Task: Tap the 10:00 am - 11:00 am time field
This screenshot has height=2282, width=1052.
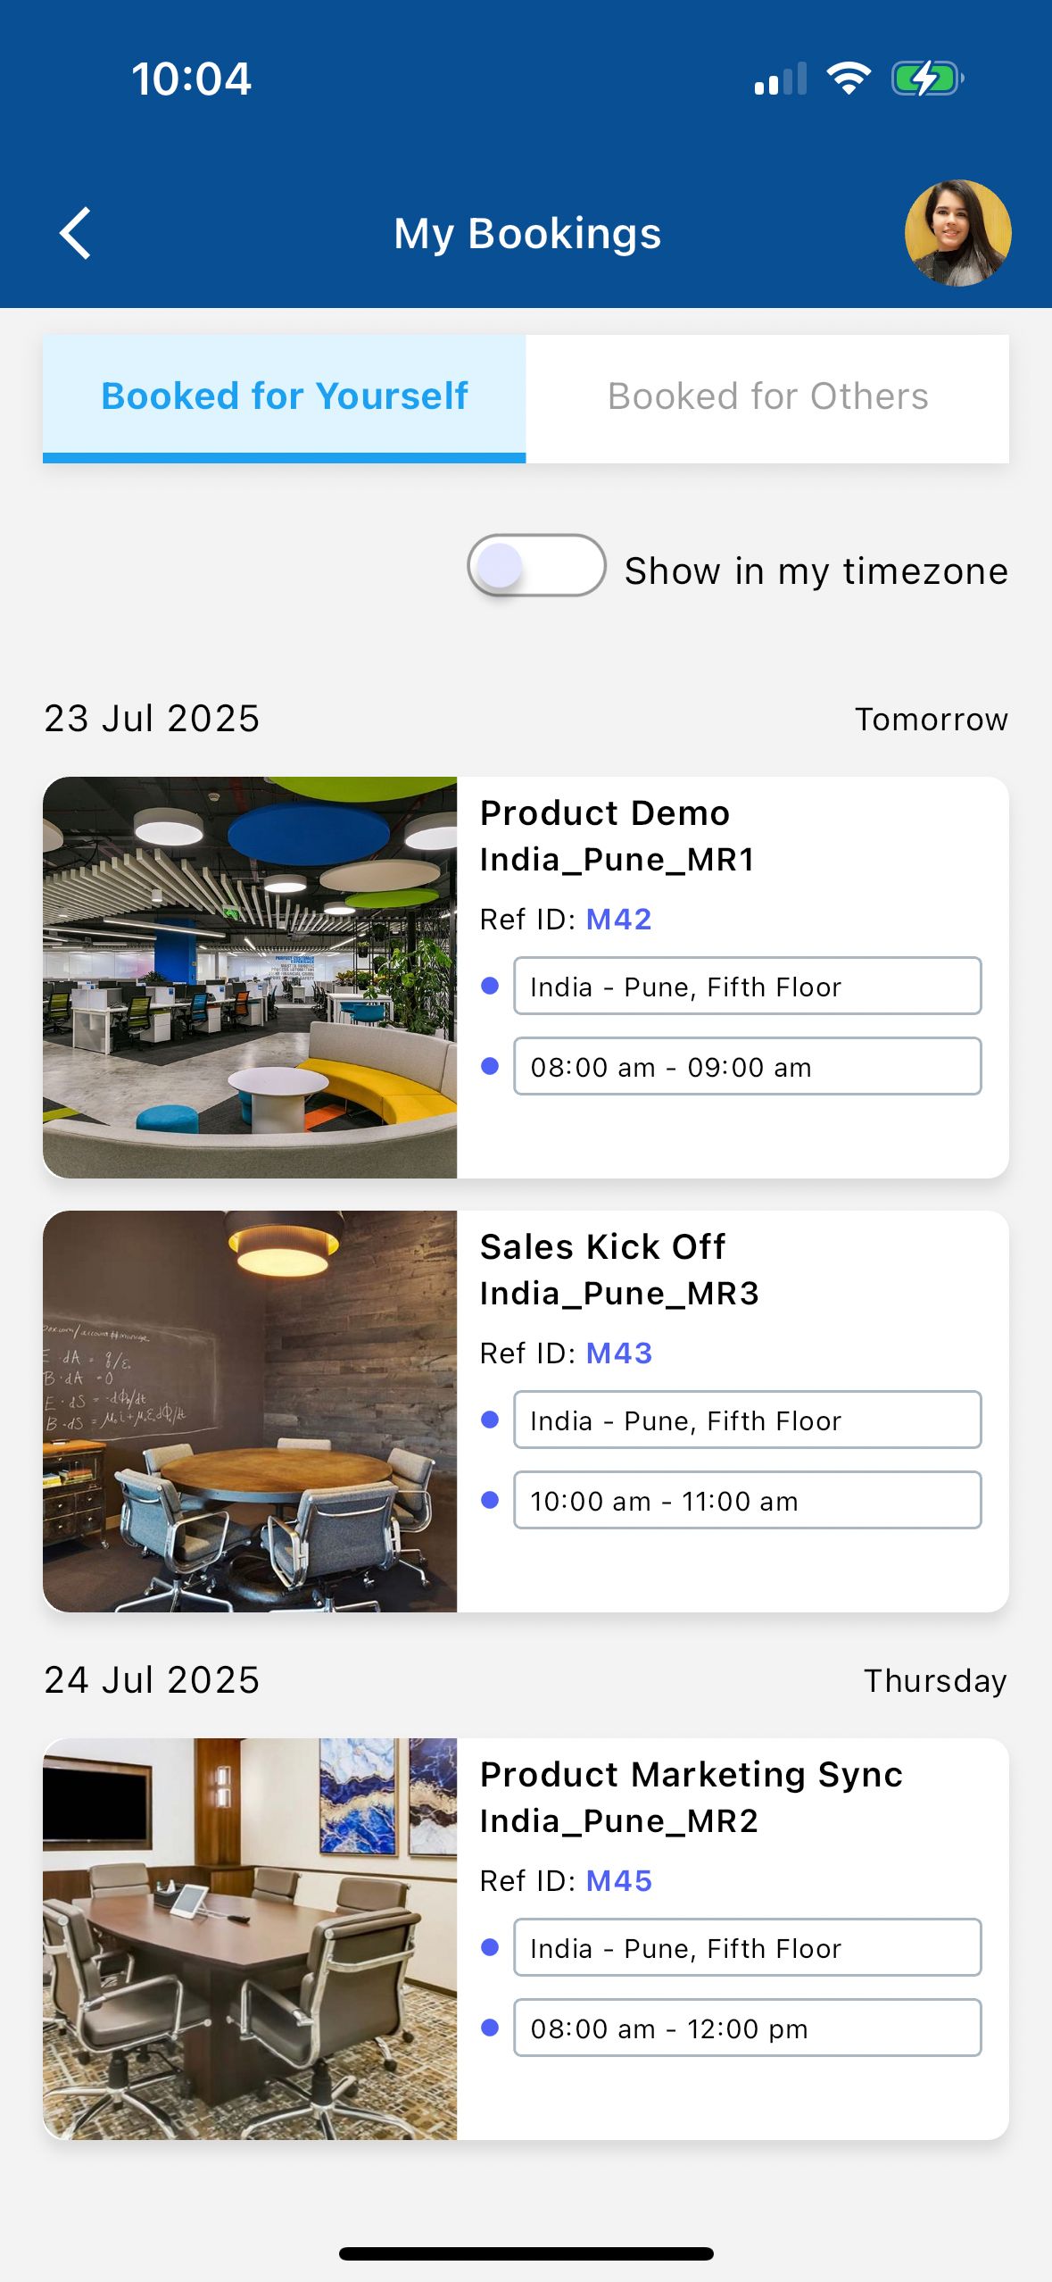Action: 747,1500
